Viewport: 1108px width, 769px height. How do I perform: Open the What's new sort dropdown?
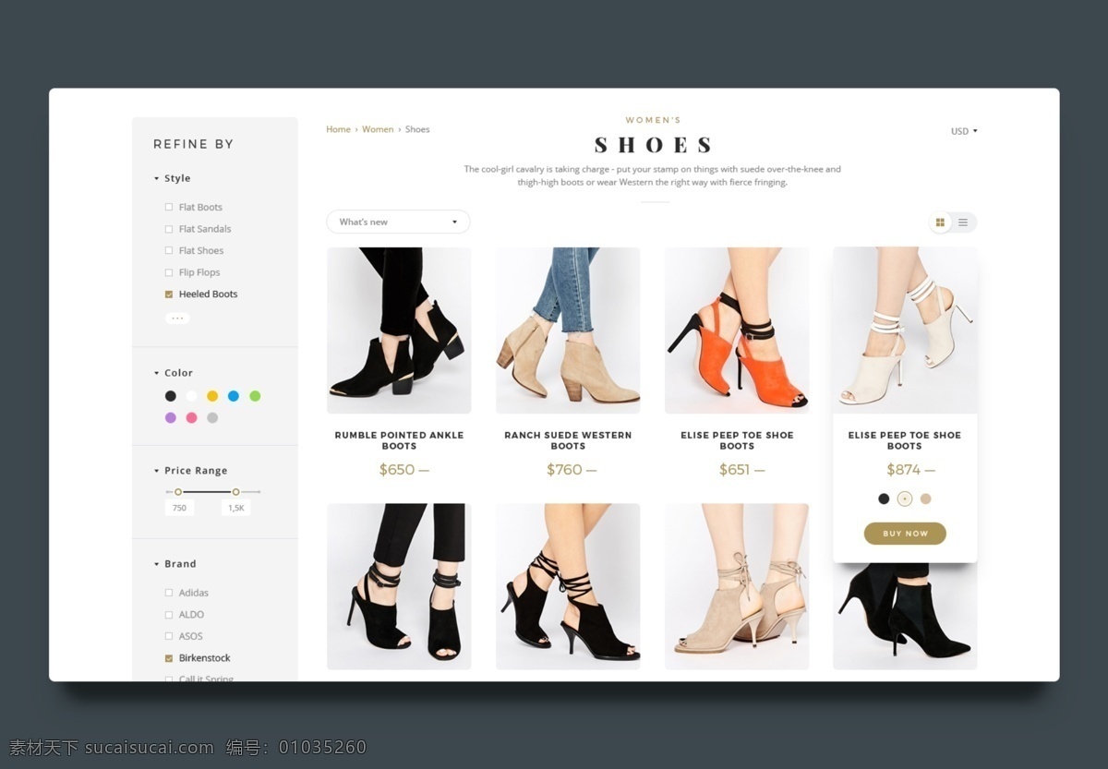(x=398, y=222)
